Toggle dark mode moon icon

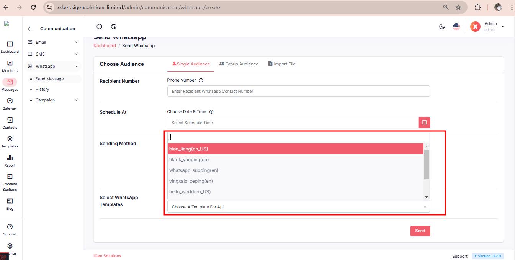click(442, 26)
